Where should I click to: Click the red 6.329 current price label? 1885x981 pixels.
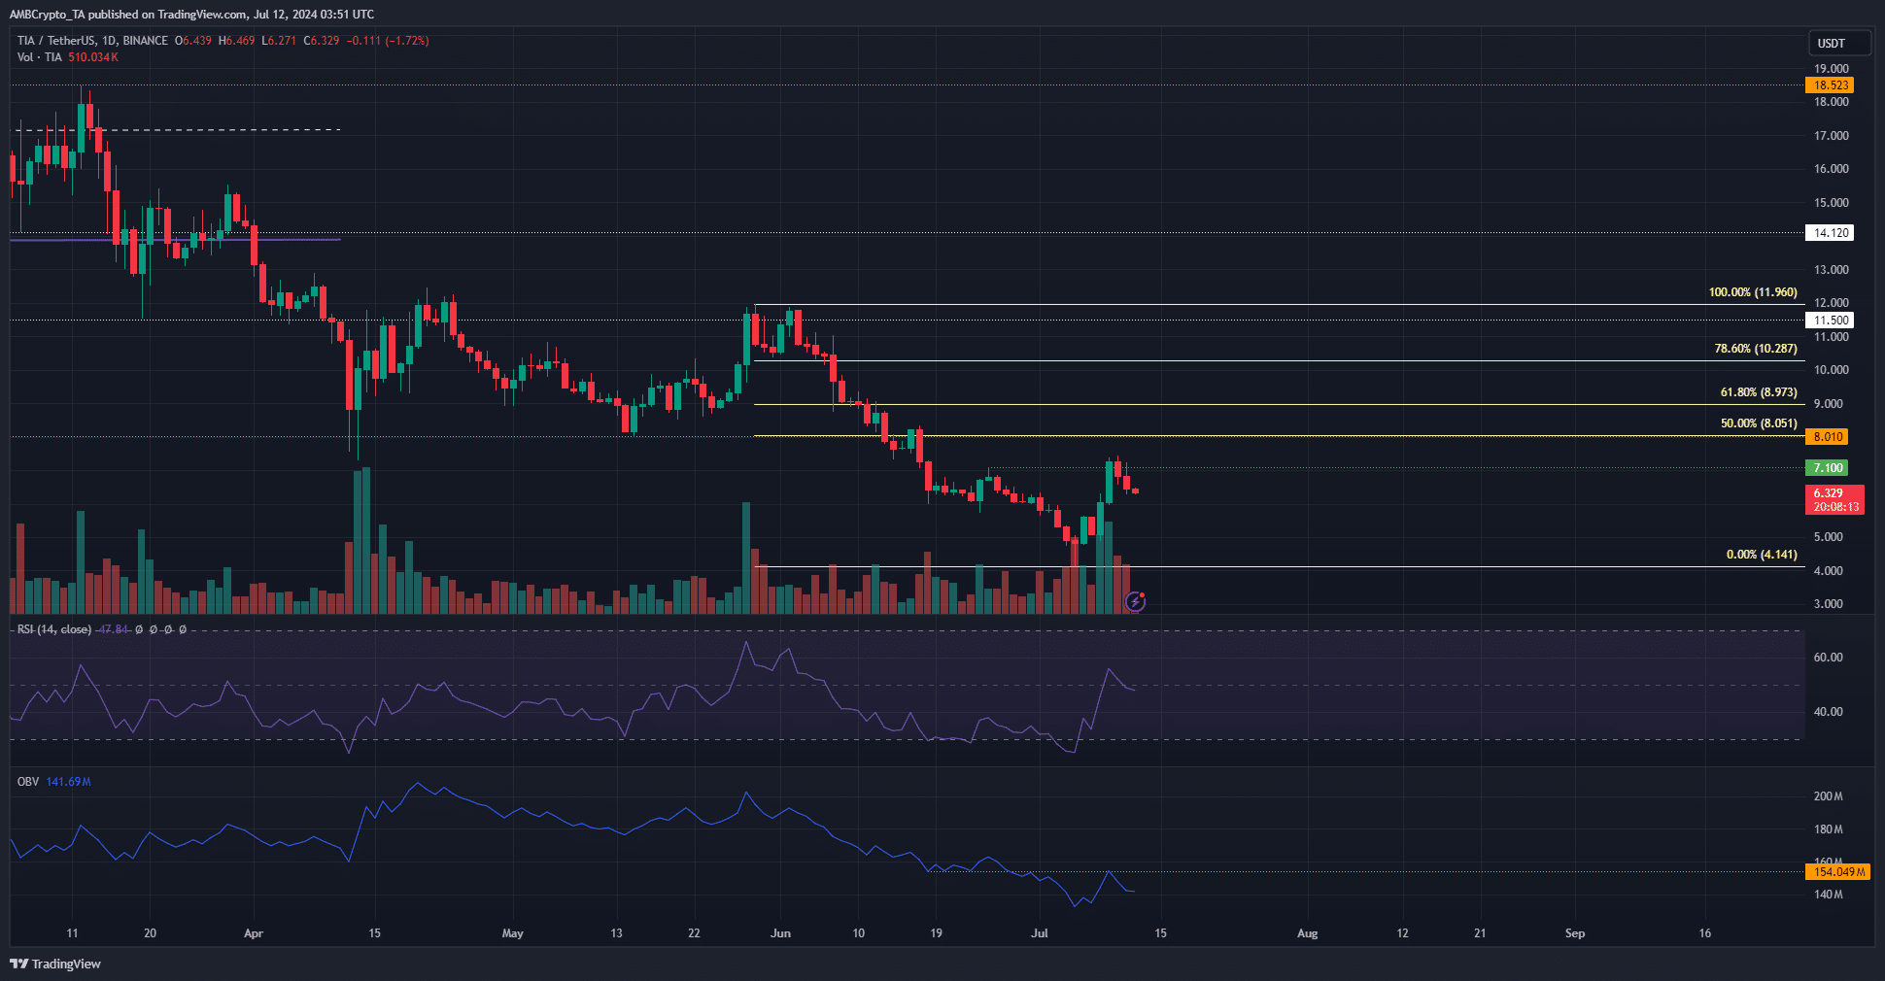1828,493
